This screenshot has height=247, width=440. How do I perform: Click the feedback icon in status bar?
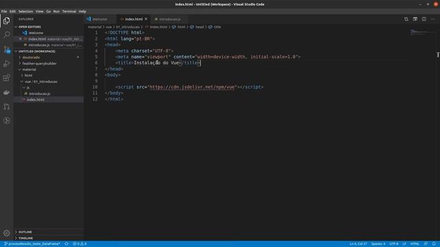pyautogui.click(x=426, y=244)
